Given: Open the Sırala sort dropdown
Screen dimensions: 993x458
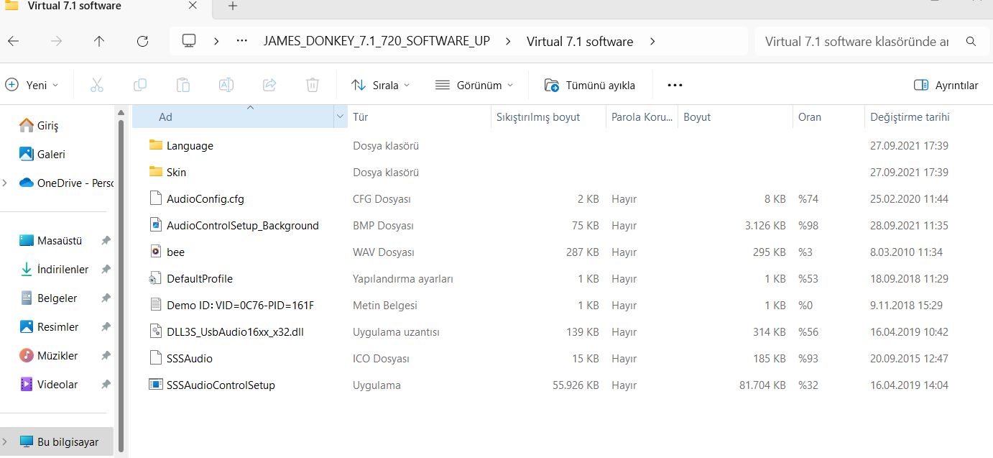Looking at the screenshot, I should 381,85.
